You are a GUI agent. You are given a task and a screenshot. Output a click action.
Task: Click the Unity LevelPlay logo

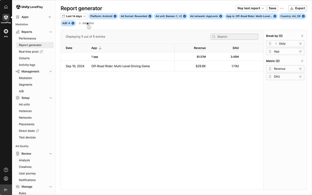29,7
